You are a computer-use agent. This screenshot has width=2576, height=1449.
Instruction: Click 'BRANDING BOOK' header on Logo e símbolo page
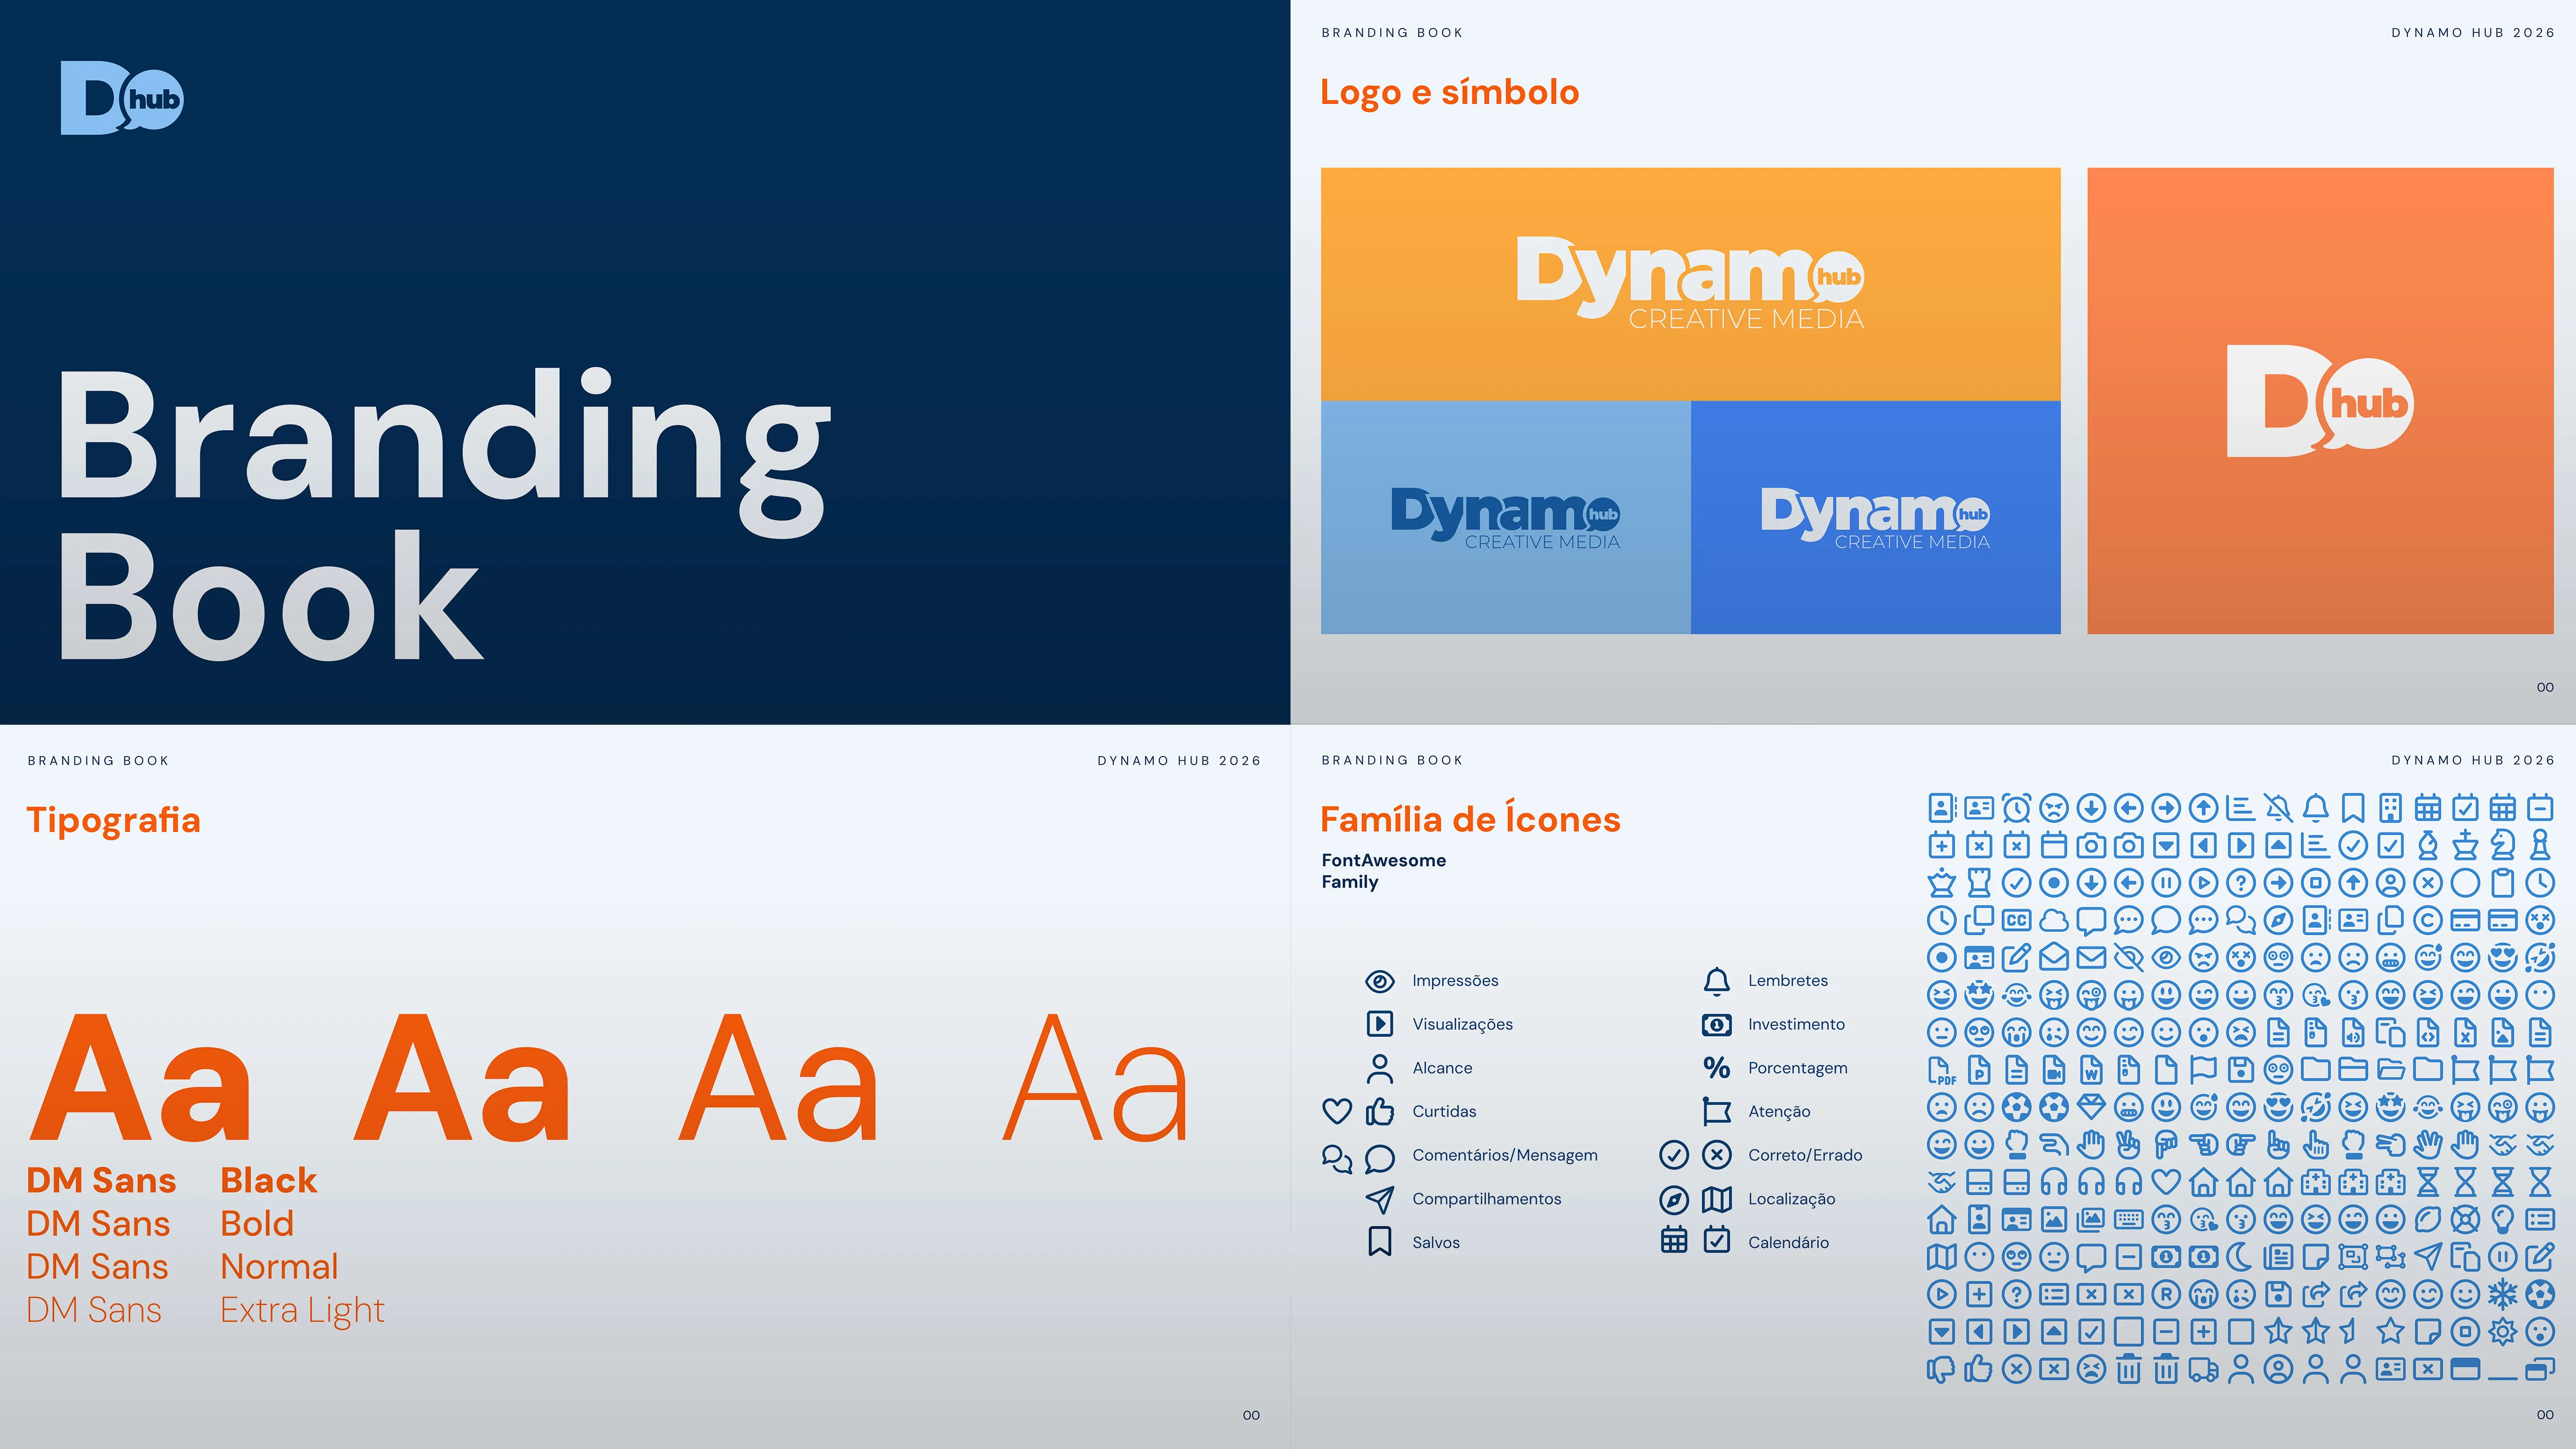1392,33
